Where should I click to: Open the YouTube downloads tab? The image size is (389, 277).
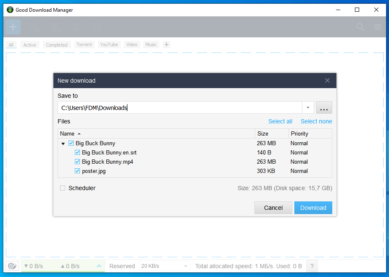[109, 44]
